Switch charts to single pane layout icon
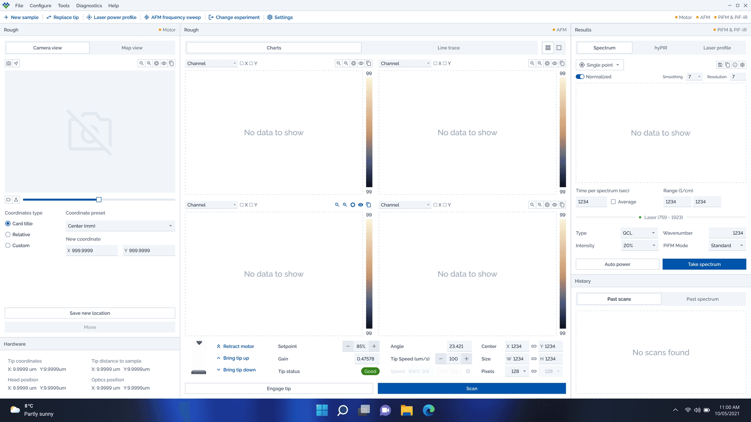 pos(559,48)
